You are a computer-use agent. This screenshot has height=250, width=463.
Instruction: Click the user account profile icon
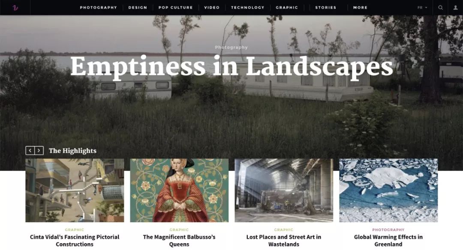455,8
